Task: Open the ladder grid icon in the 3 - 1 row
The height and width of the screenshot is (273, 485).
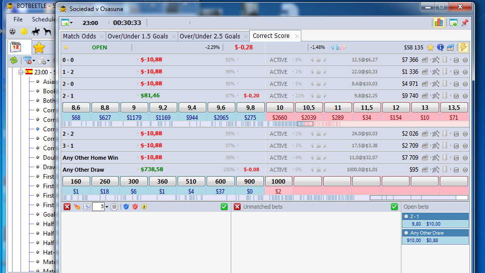Action: 445,146
